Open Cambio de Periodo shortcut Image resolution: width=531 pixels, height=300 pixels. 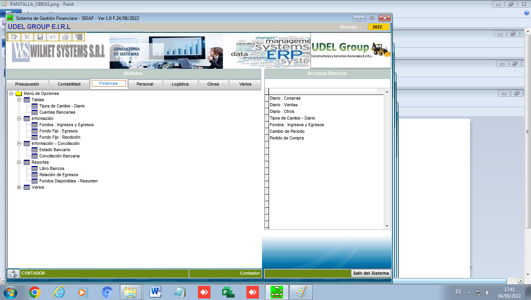coord(287,132)
